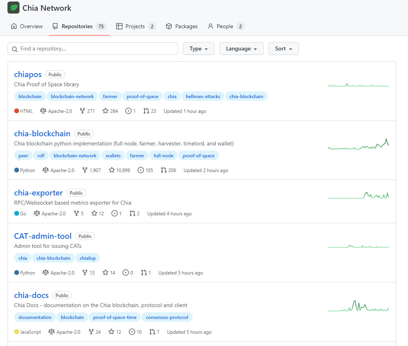This screenshot has height=346, width=408.
Task: Open the Packages tab
Action: (x=182, y=26)
